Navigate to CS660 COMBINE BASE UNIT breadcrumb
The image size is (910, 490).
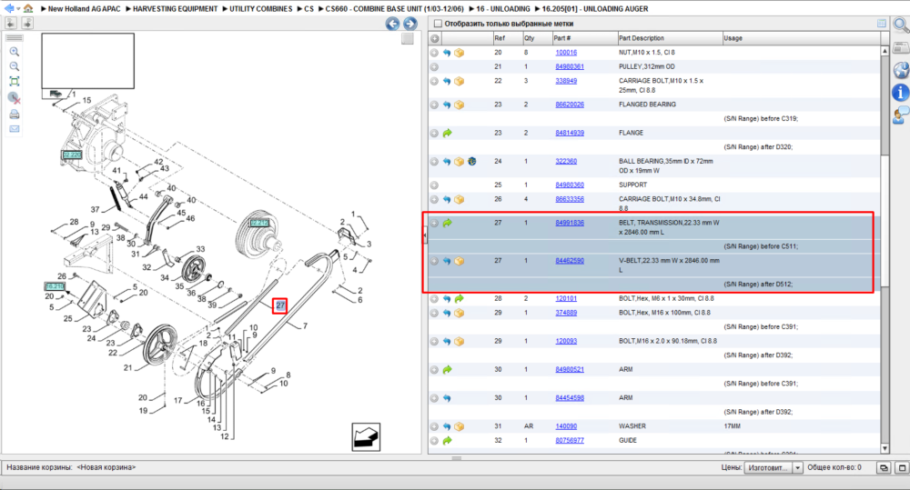[395, 9]
